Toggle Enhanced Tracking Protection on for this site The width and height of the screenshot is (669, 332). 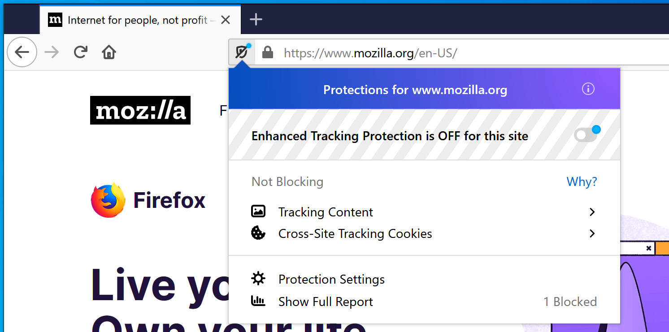(x=586, y=135)
